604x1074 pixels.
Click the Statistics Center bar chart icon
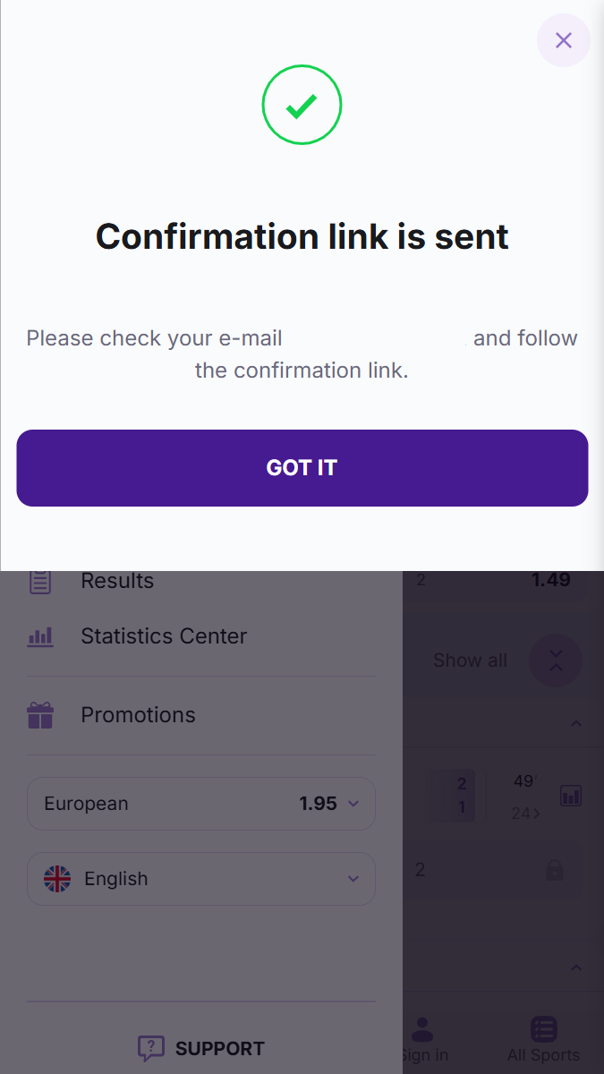pos(40,636)
